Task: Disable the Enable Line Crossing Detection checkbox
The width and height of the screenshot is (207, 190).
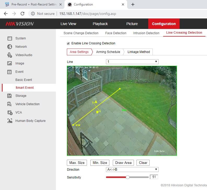Action: click(x=68, y=43)
